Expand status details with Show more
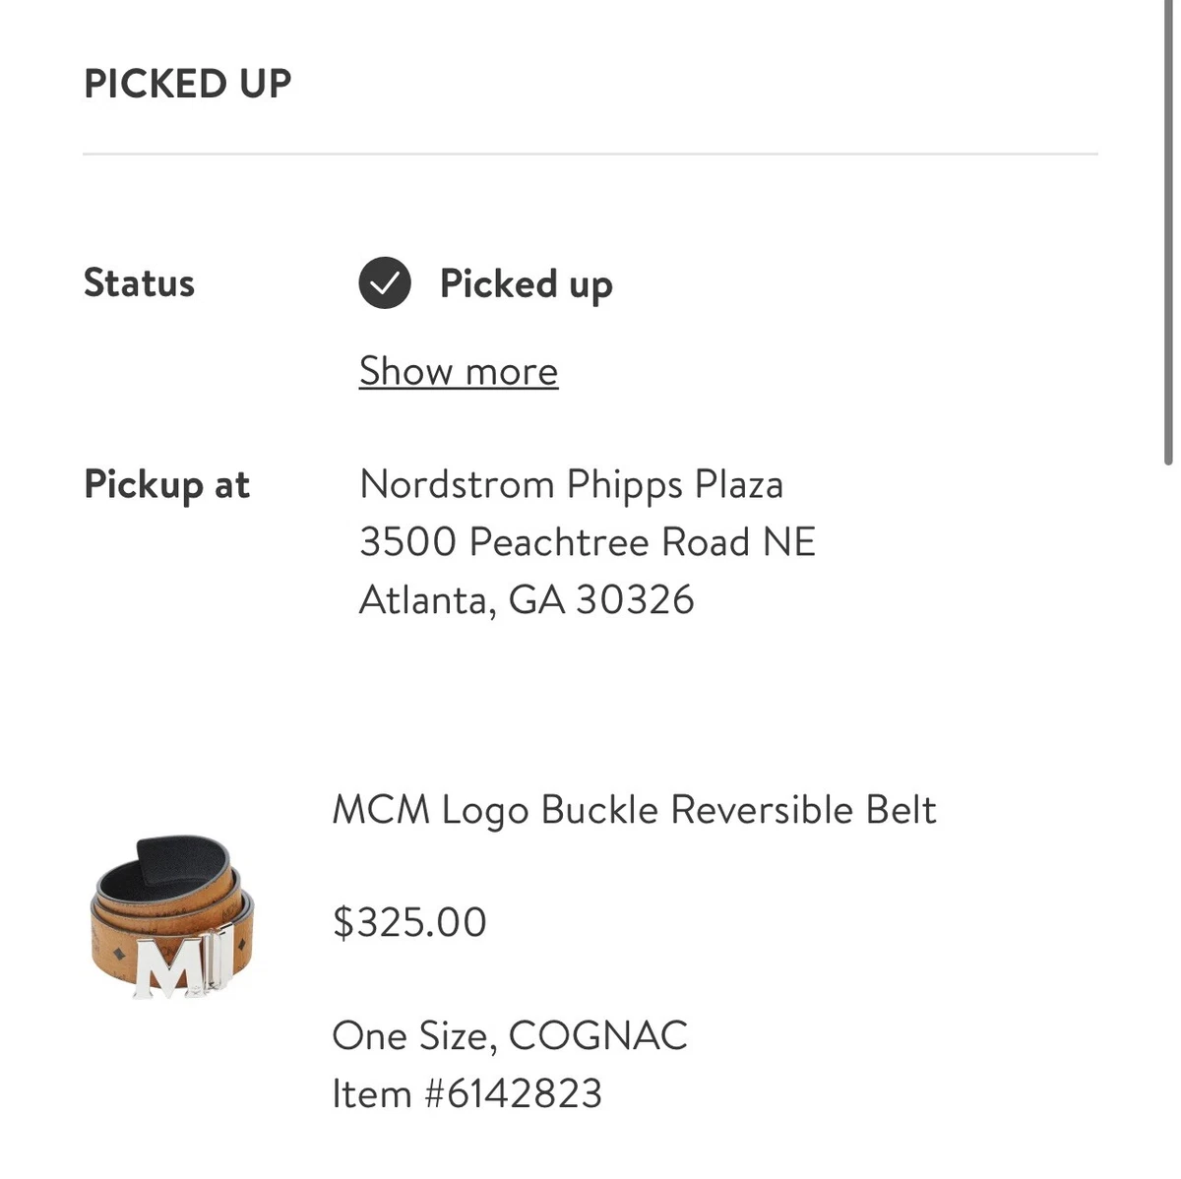1181x1179 pixels. point(459,371)
